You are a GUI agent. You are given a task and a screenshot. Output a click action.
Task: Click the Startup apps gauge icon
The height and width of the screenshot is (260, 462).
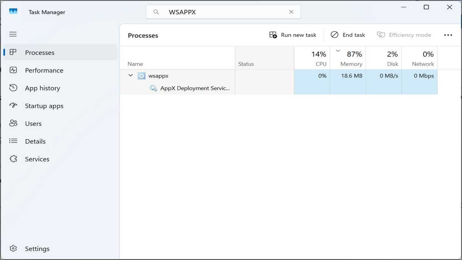tap(13, 106)
